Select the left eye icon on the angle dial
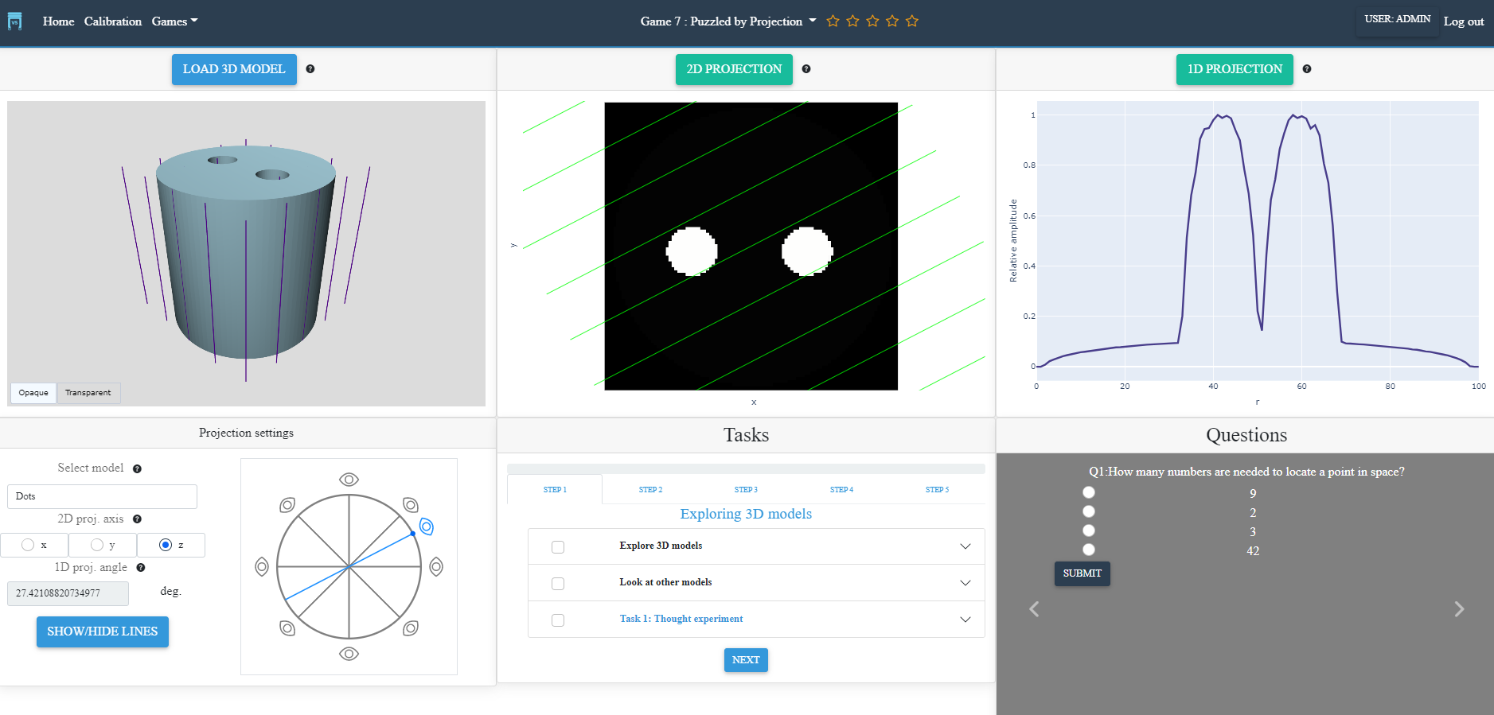Image resolution: width=1494 pixels, height=715 pixels. click(x=262, y=566)
